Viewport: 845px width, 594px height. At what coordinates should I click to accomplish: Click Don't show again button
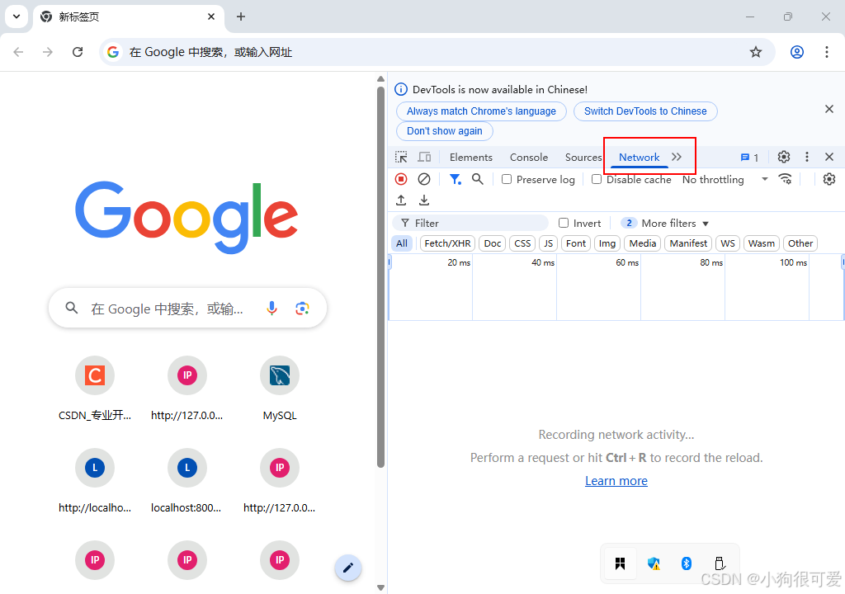(x=445, y=131)
